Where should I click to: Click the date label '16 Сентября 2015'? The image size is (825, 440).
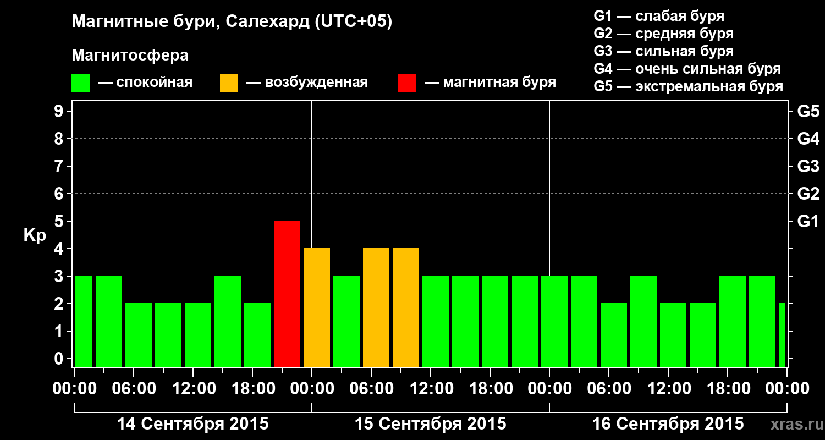click(x=668, y=424)
